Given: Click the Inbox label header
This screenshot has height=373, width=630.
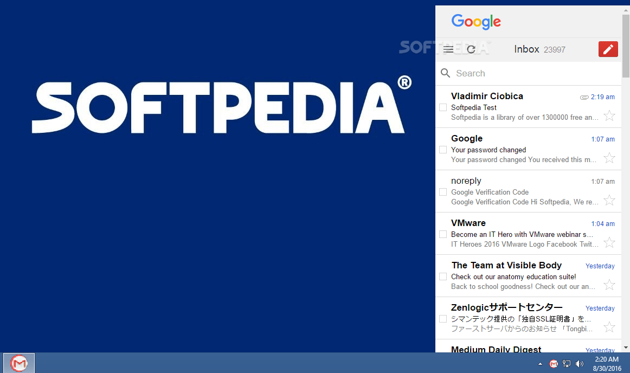Looking at the screenshot, I should [527, 49].
